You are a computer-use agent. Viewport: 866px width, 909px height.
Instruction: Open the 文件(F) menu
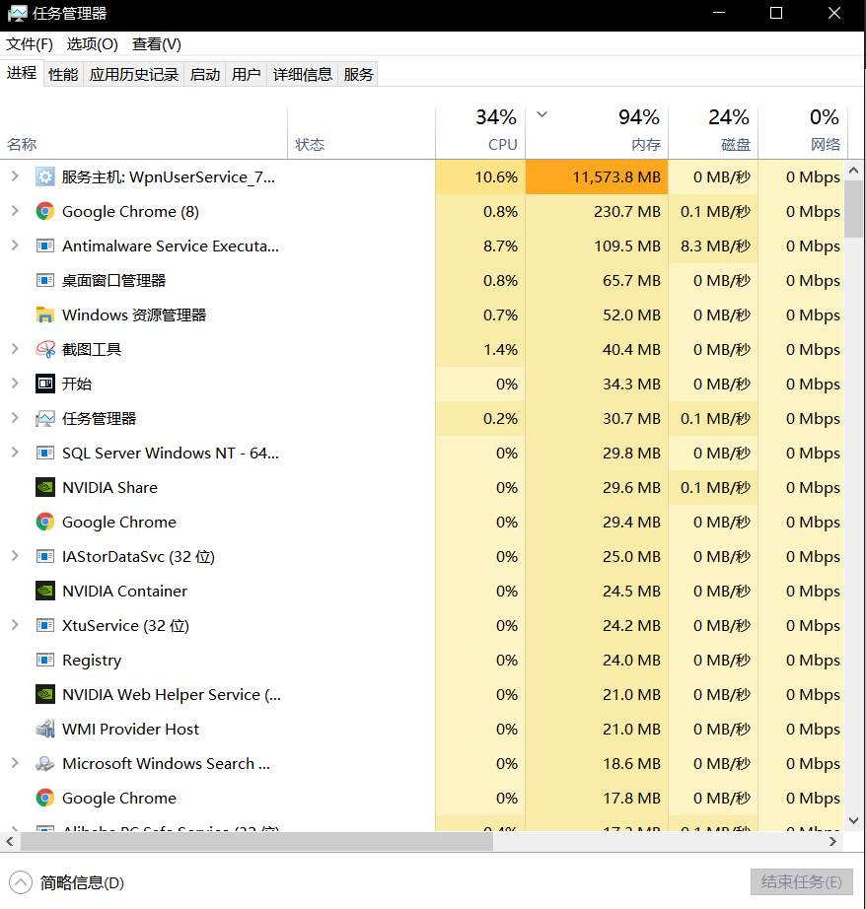tap(30, 44)
